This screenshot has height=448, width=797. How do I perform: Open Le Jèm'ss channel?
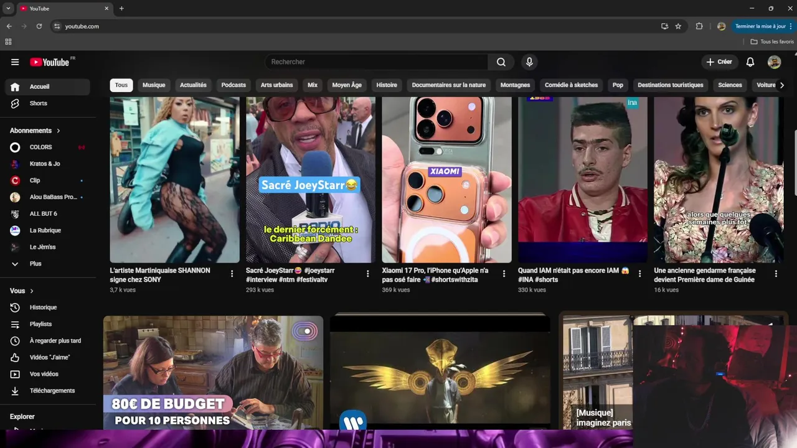[x=47, y=247]
